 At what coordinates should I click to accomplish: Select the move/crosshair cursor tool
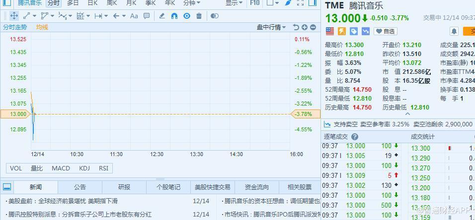point(14,16)
